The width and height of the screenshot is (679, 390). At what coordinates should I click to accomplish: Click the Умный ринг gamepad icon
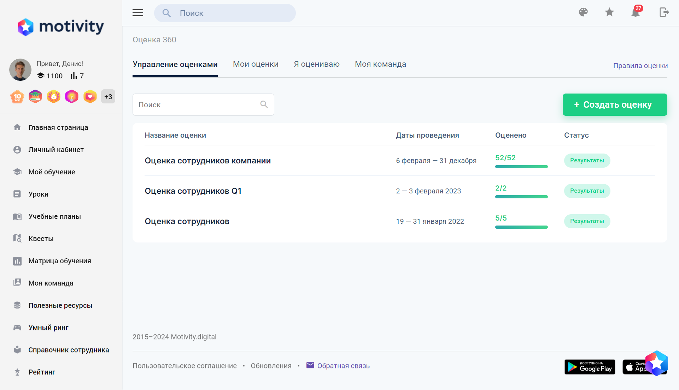(17, 328)
